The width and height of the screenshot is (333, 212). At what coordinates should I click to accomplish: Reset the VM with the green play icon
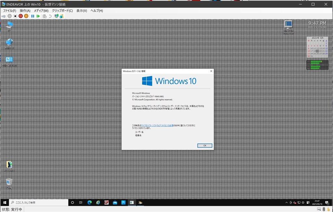pos(38,16)
